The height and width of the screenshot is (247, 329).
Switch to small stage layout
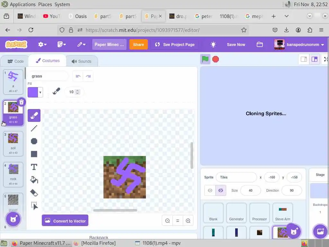pyautogui.click(x=304, y=59)
